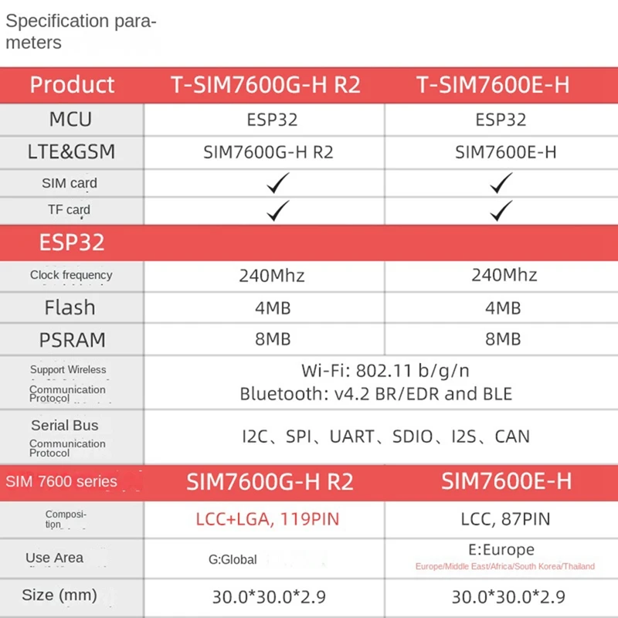618x618 pixels.
Task: Select the I2C, SPI, UART serial bus list
Action: [x=385, y=436]
